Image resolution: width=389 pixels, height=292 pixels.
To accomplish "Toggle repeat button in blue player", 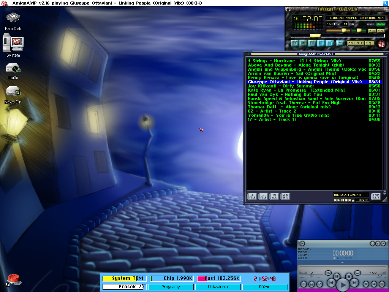I will coord(357,273).
